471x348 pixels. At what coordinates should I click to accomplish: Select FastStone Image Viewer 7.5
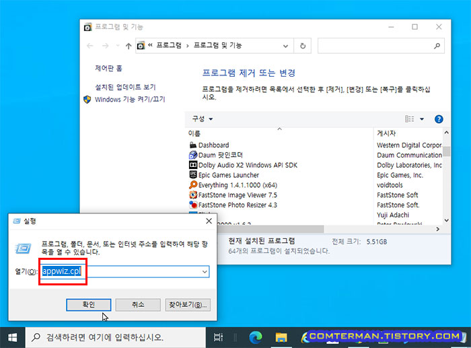click(x=238, y=195)
